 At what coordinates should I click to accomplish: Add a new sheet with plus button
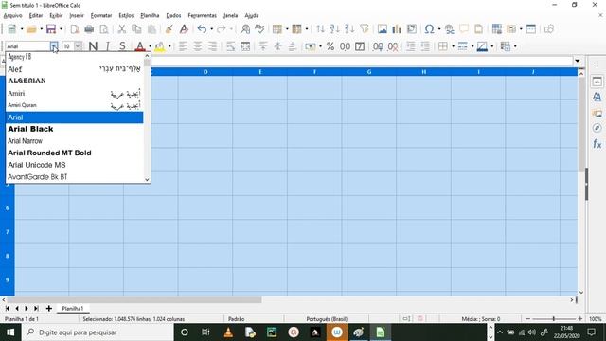pyautogui.click(x=48, y=309)
